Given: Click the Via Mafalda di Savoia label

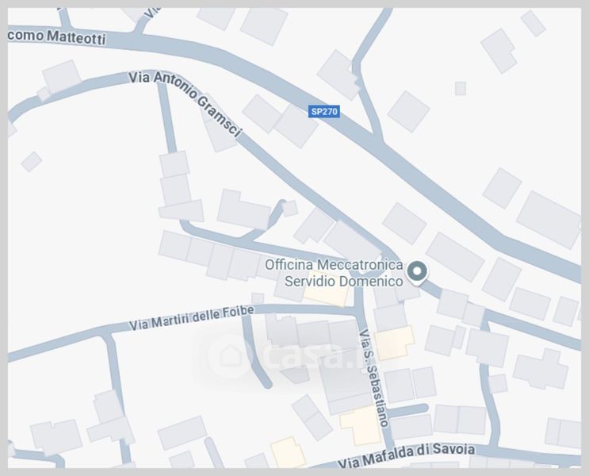Looking at the screenshot, I should [x=406, y=455].
